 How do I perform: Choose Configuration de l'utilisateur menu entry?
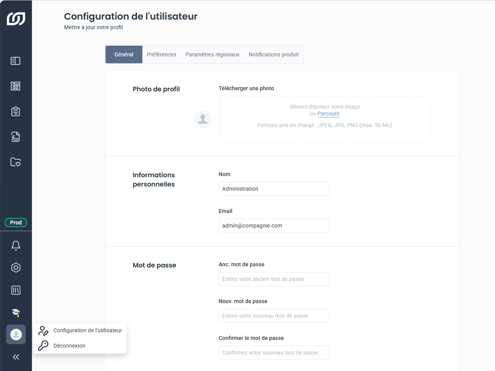point(80,330)
